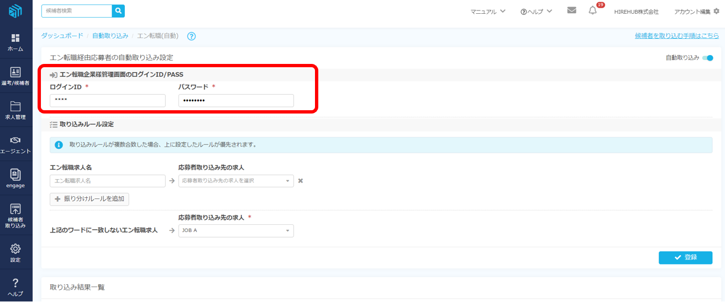Image resolution: width=725 pixels, height=302 pixels.
Task: Go to ホーム in the sidebar
Action: pos(15,42)
